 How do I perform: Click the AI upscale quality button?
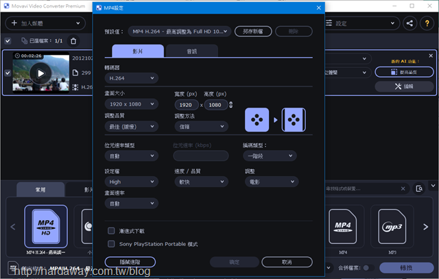(x=404, y=72)
